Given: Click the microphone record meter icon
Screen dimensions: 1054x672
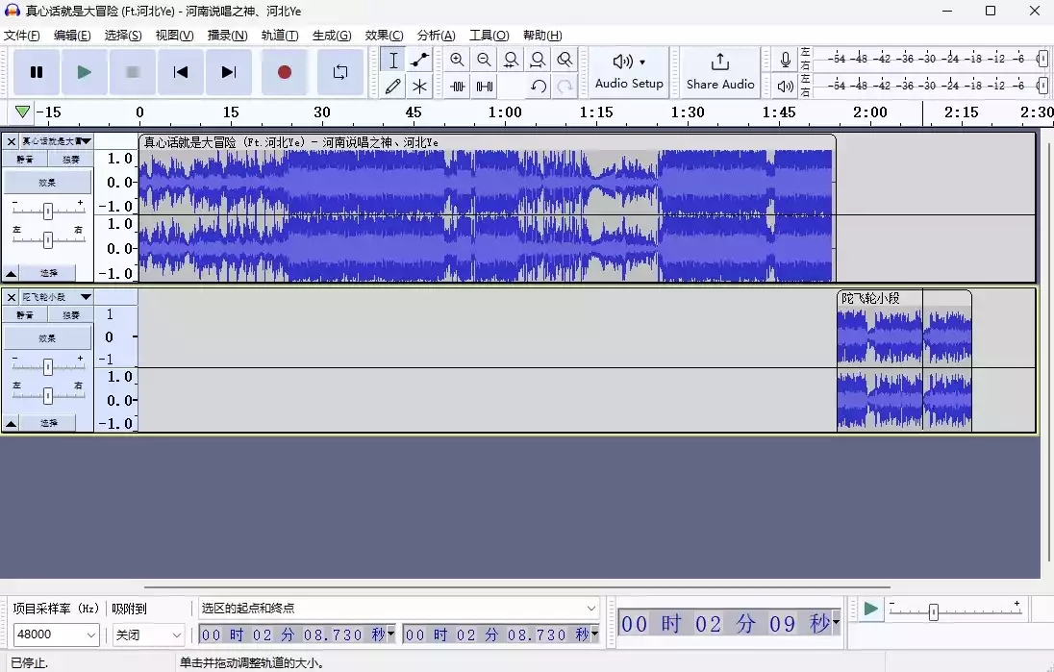Looking at the screenshot, I should [x=786, y=60].
